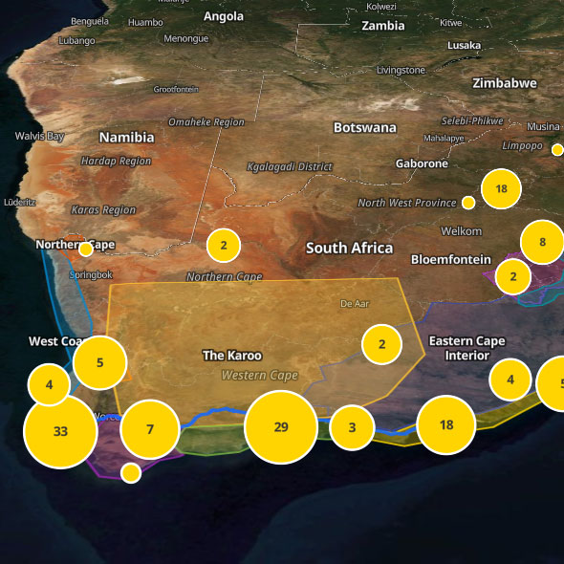
Task: Click the South Africa country label
Action: tap(350, 249)
